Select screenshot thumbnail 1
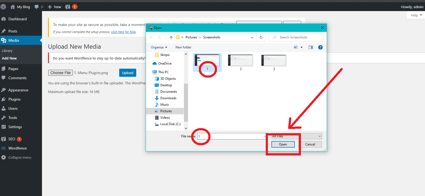Viewport: 425px width, 196px height. pyautogui.click(x=207, y=62)
